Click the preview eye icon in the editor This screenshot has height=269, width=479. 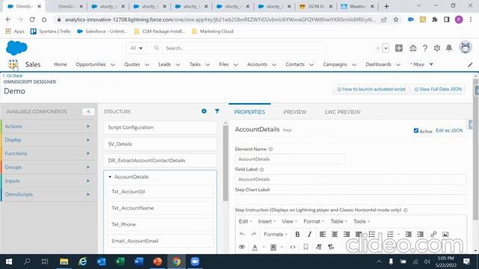242,247
